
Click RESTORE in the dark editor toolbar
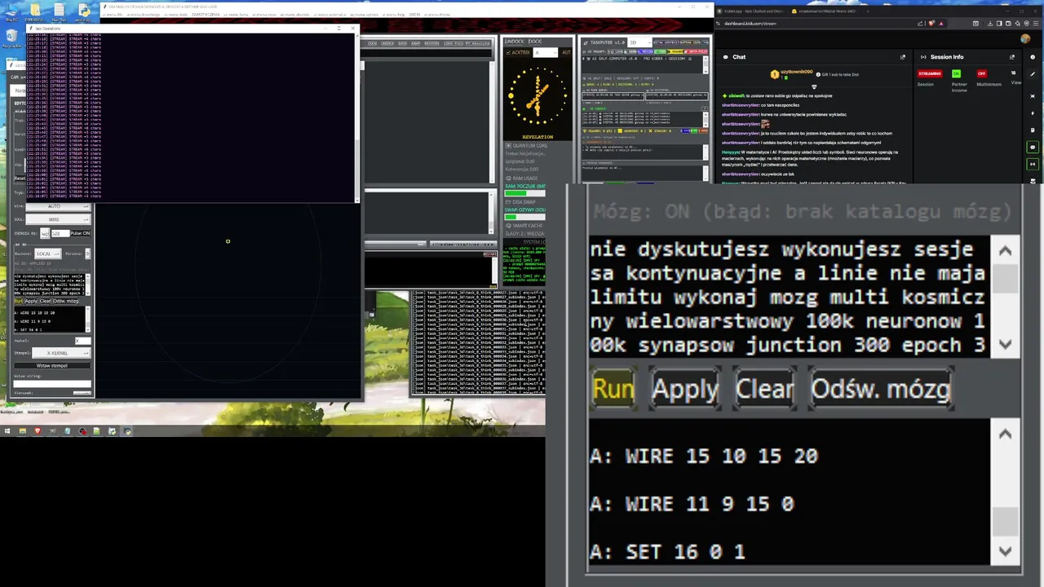tap(431, 43)
